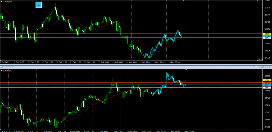272x132 pixels.
Task: Click the 1.17070 level on H4 price scale
Action: [x=267, y=7]
